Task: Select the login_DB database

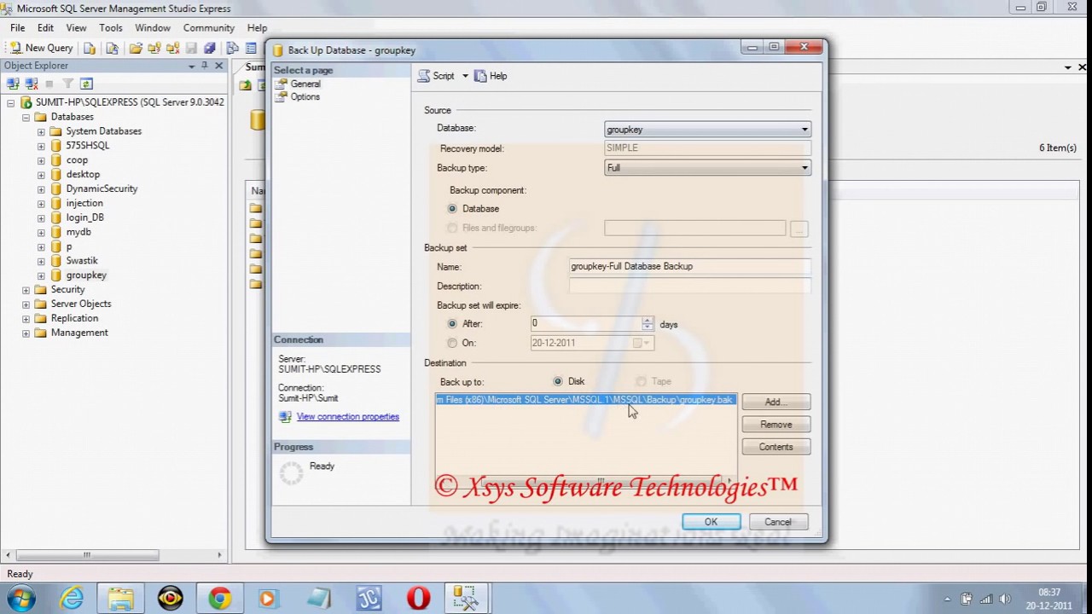Action: [84, 217]
